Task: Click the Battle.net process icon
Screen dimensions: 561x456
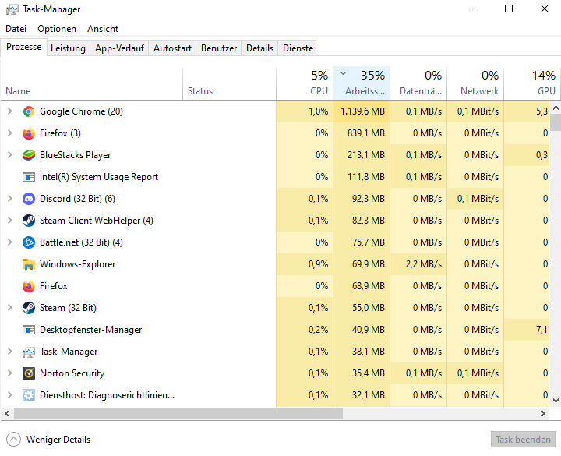Action: 29,242
